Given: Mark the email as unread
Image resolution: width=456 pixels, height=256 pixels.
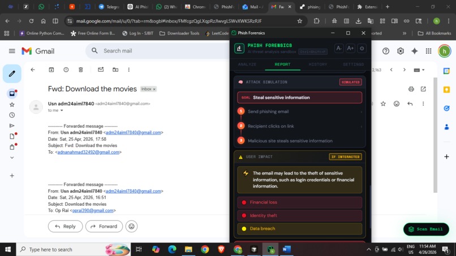Looking at the screenshot, I should coord(101,70).
